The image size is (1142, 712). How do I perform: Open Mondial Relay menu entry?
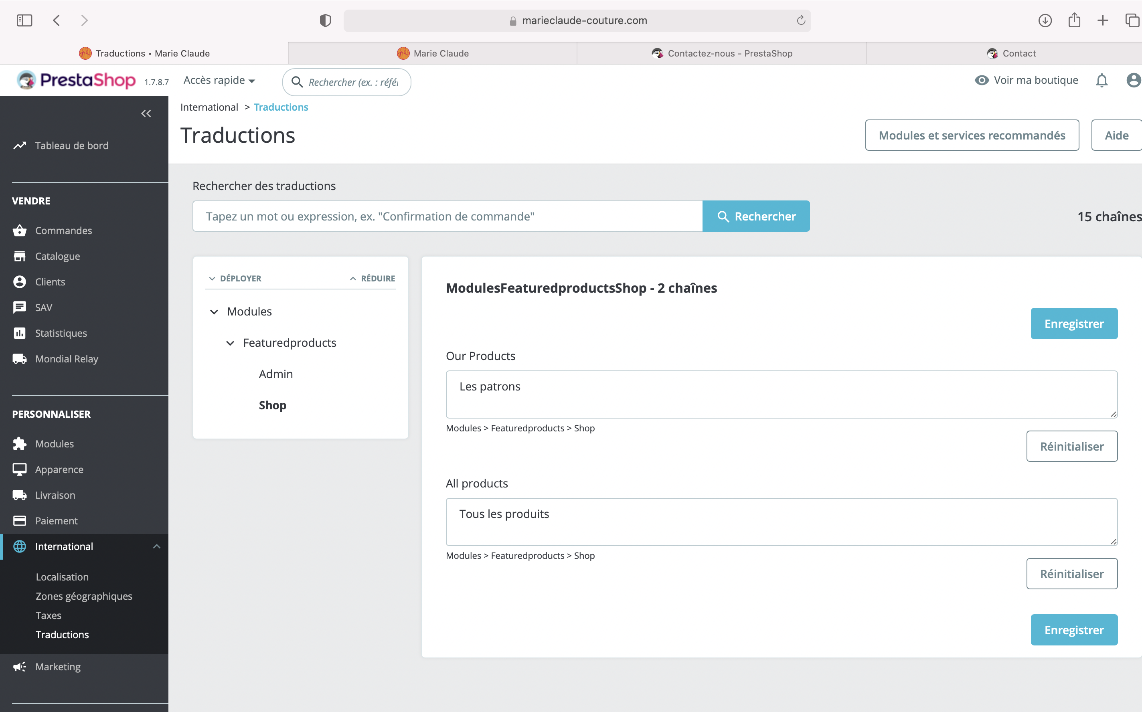coord(67,359)
